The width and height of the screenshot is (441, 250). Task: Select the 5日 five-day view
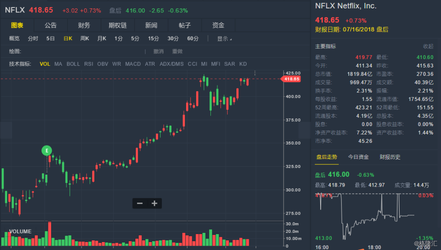click(x=51, y=38)
